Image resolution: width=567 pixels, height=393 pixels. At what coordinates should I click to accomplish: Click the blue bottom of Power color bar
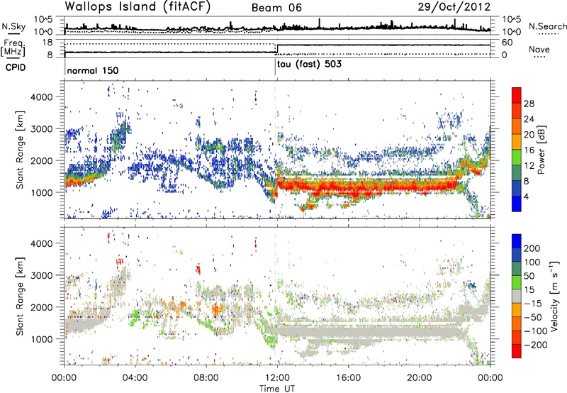point(517,204)
